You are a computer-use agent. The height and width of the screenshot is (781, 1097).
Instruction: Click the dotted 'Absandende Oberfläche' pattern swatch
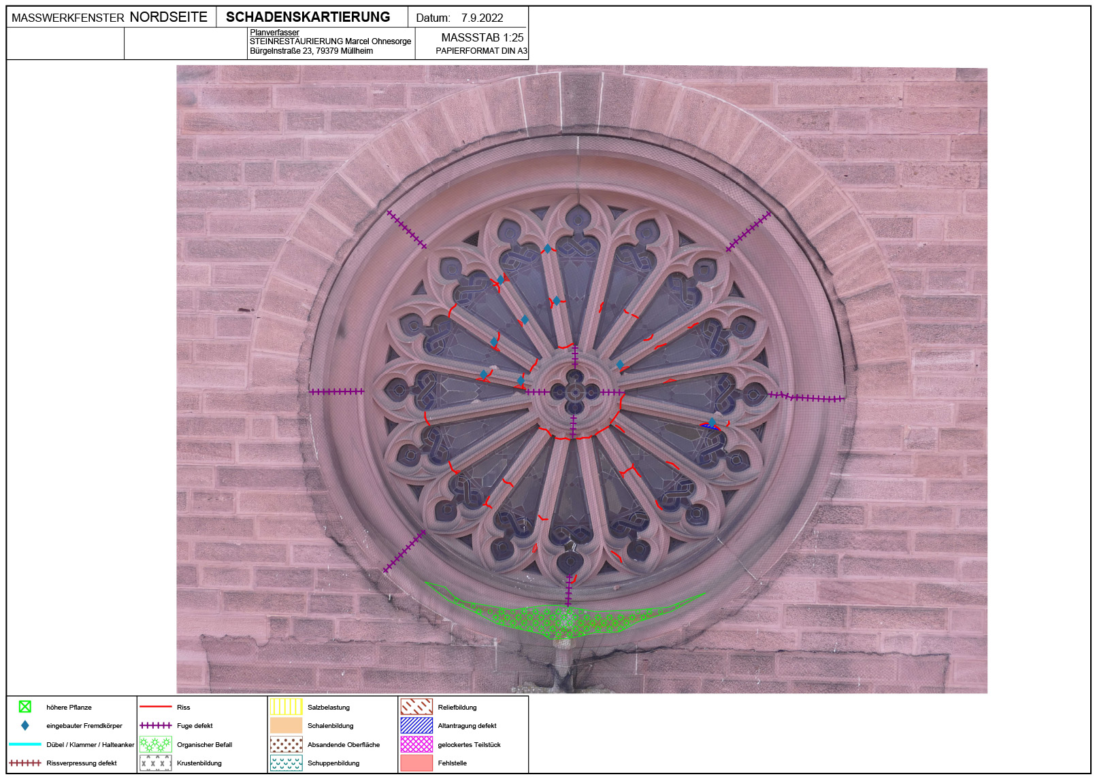click(286, 744)
